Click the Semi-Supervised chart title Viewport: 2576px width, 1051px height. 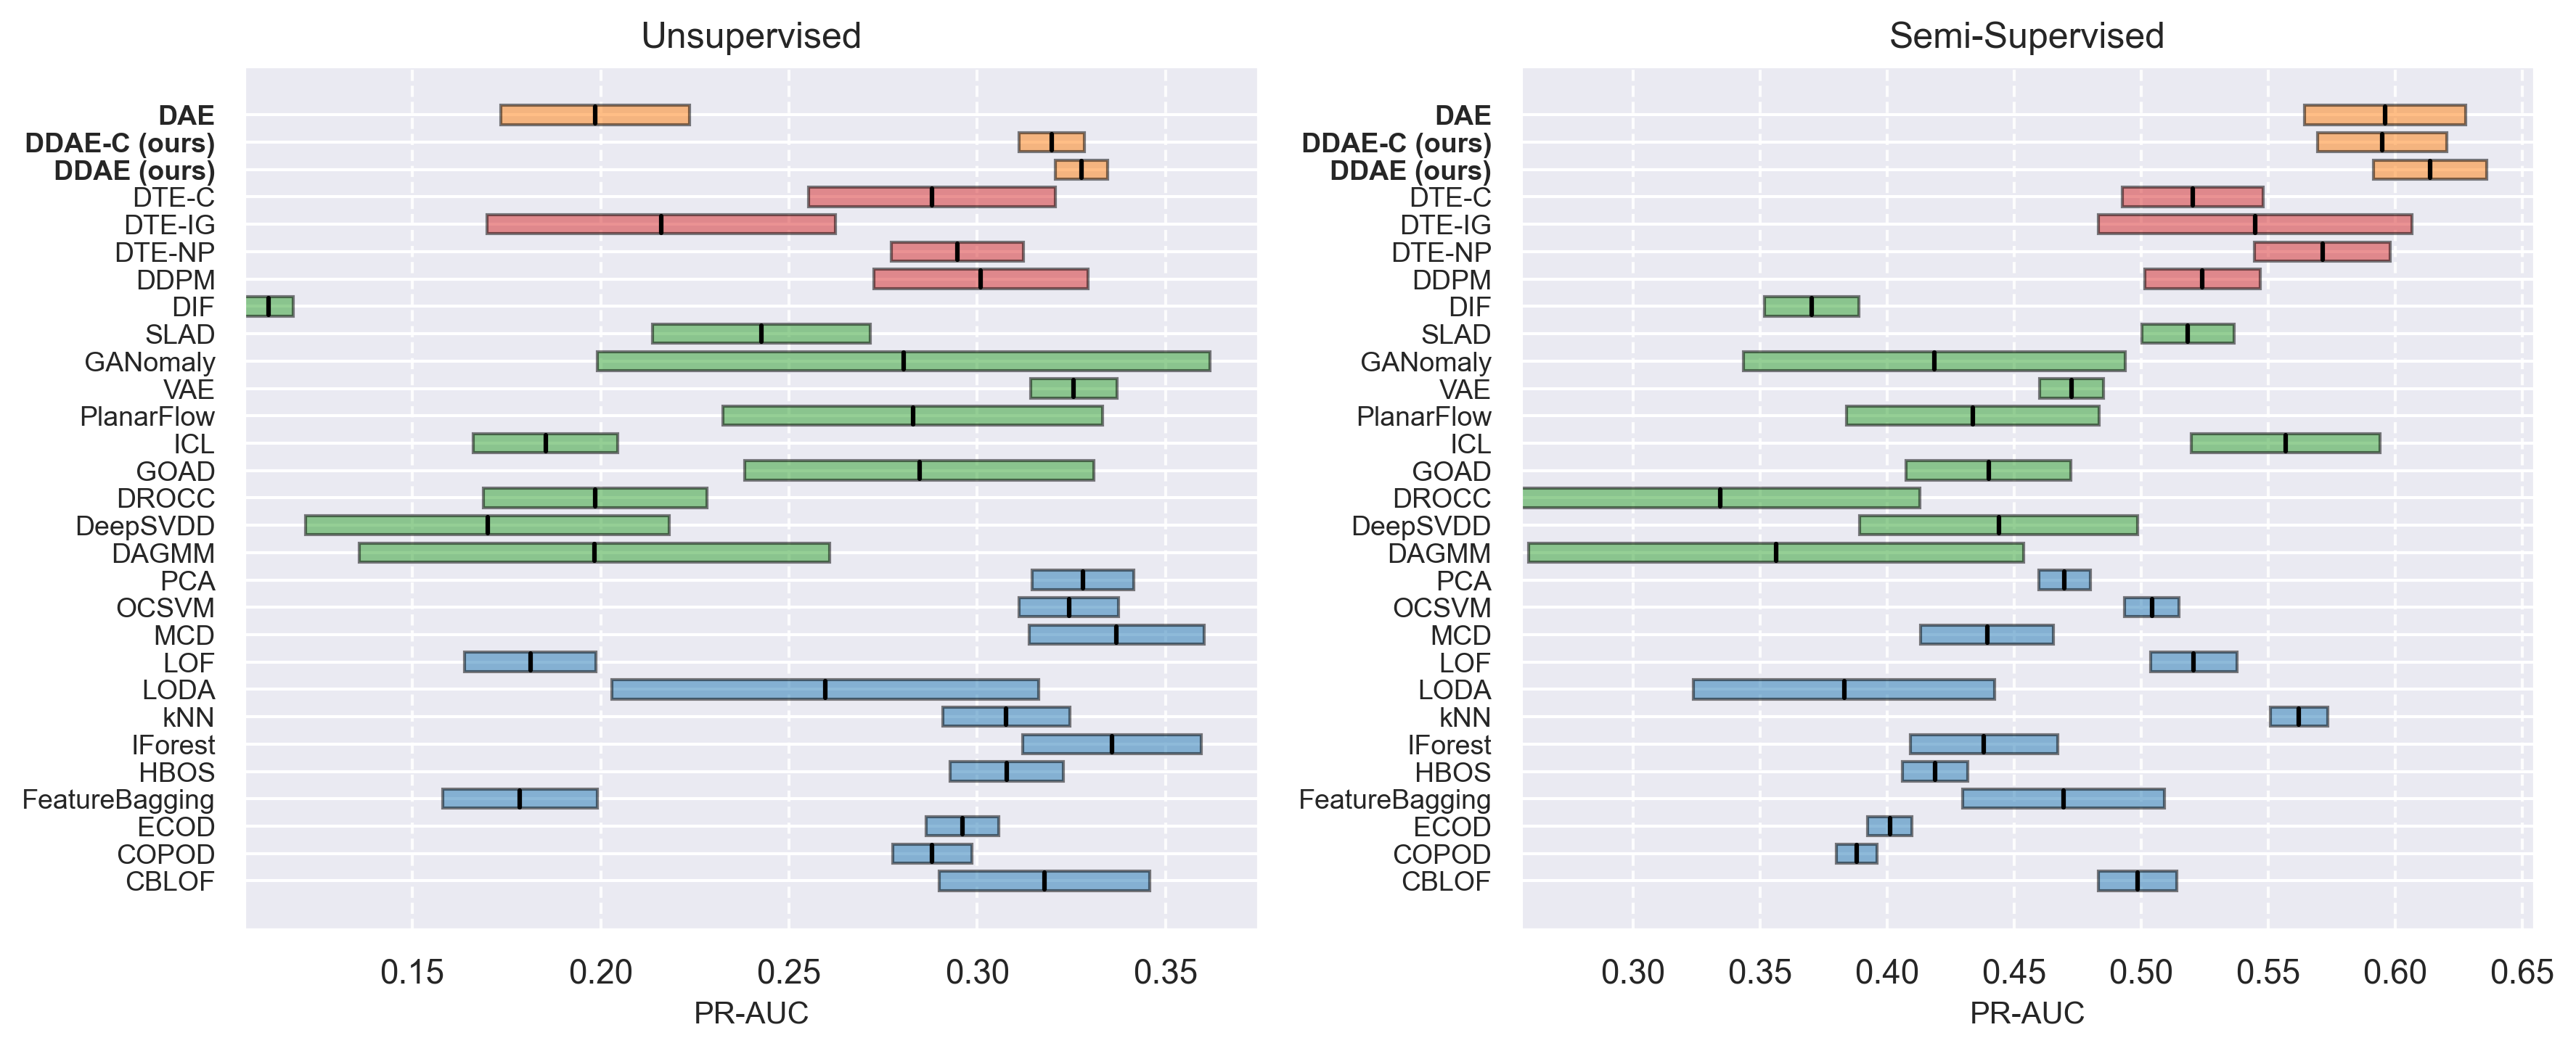point(2026,36)
